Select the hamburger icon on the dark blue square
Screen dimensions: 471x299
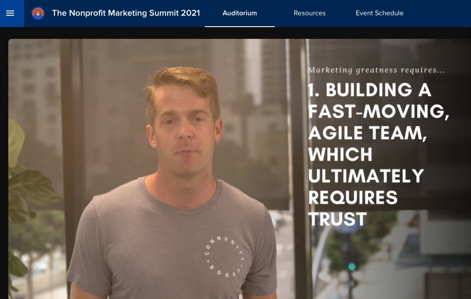(10, 13)
